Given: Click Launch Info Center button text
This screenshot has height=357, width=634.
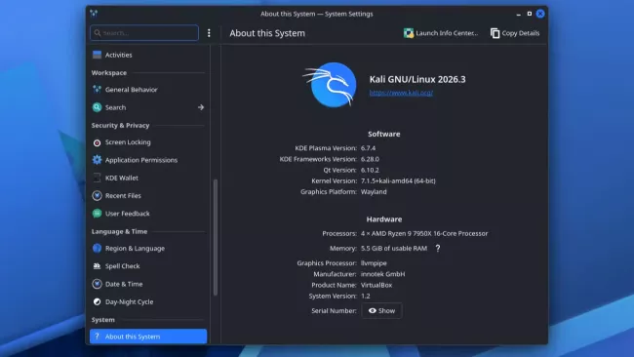Looking at the screenshot, I should [447, 33].
